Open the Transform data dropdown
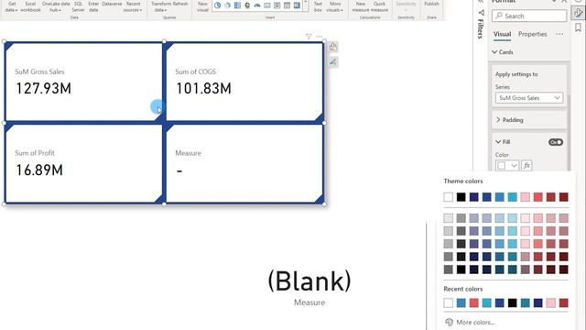The image size is (586, 330). [161, 6]
